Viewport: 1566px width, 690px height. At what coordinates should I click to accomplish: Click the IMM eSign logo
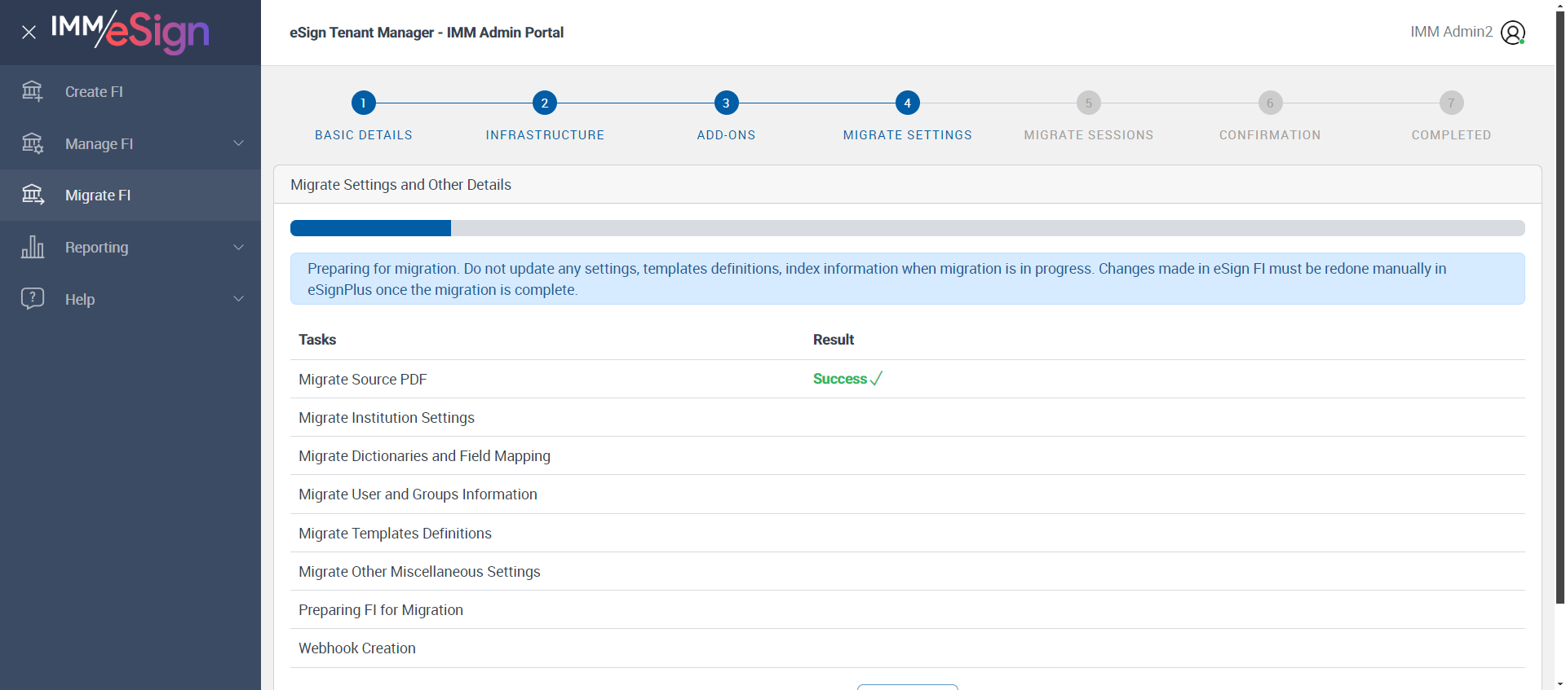130,33
